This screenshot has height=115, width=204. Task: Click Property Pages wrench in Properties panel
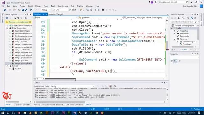pyautogui.click(x=180, y=61)
